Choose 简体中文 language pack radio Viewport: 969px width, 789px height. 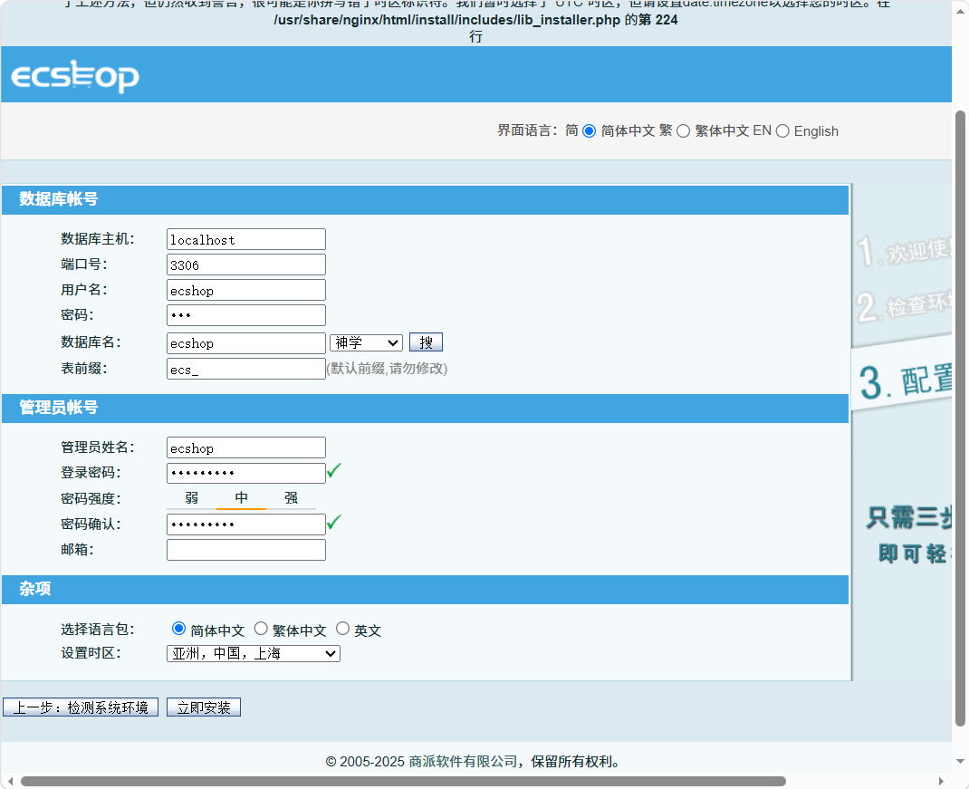(x=178, y=629)
